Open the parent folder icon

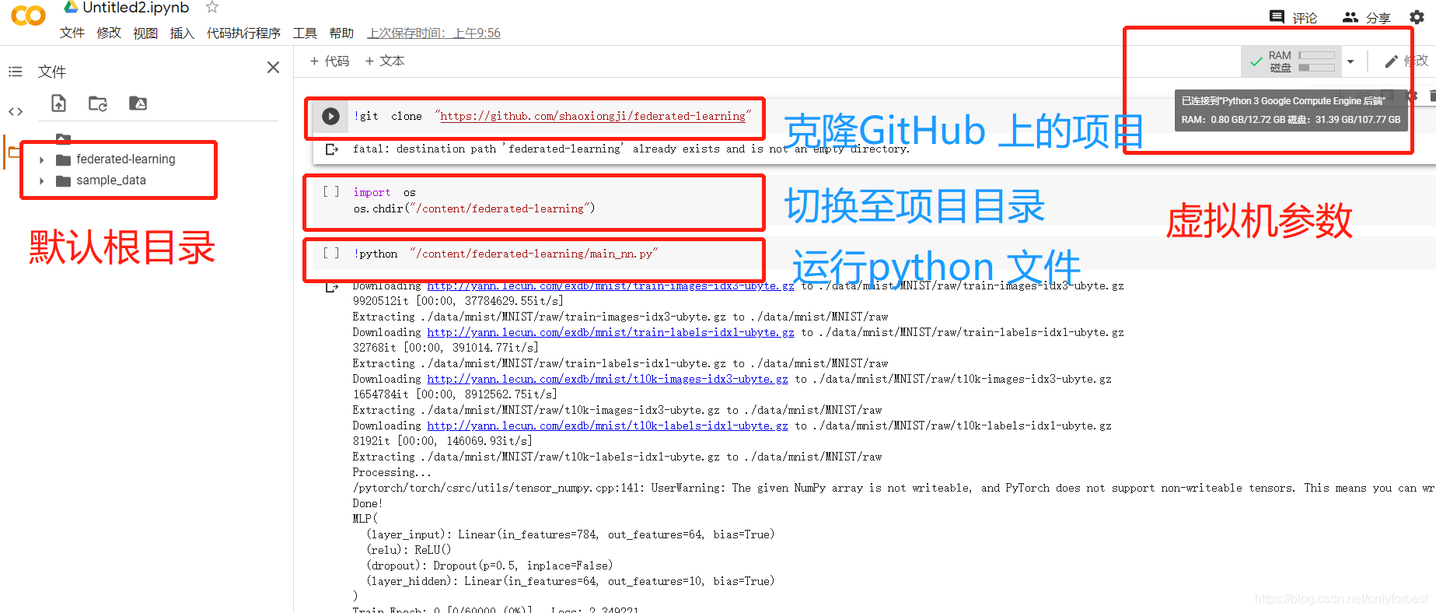pos(63,138)
